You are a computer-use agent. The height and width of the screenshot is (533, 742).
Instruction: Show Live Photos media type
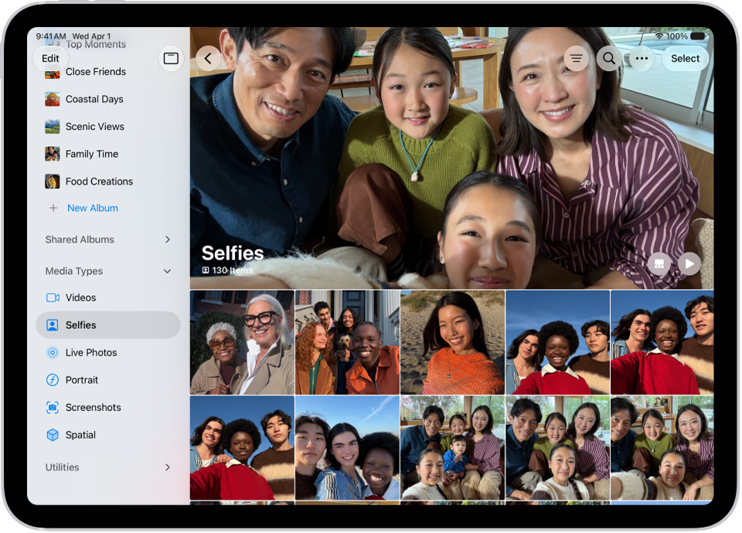(x=108, y=352)
